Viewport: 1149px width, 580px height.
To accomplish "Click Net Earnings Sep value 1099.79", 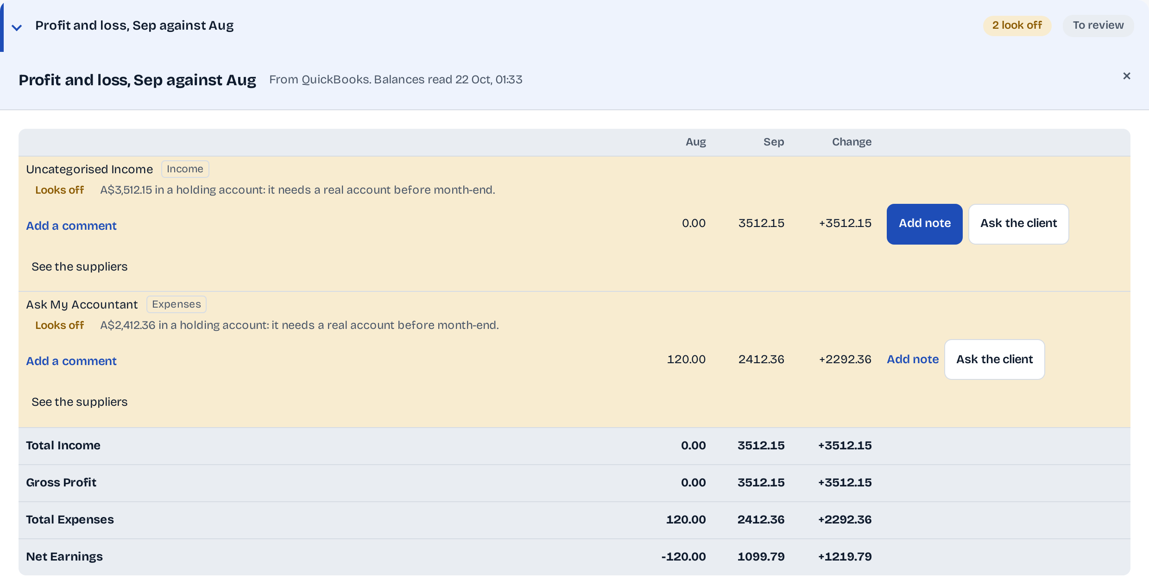I will coord(761,556).
